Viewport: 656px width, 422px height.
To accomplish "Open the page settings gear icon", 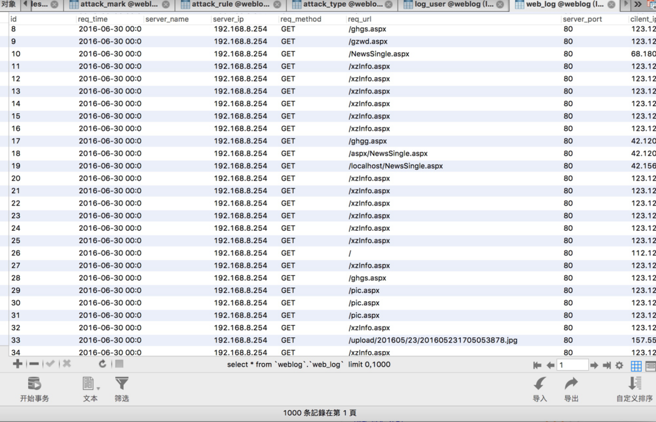I will point(619,365).
